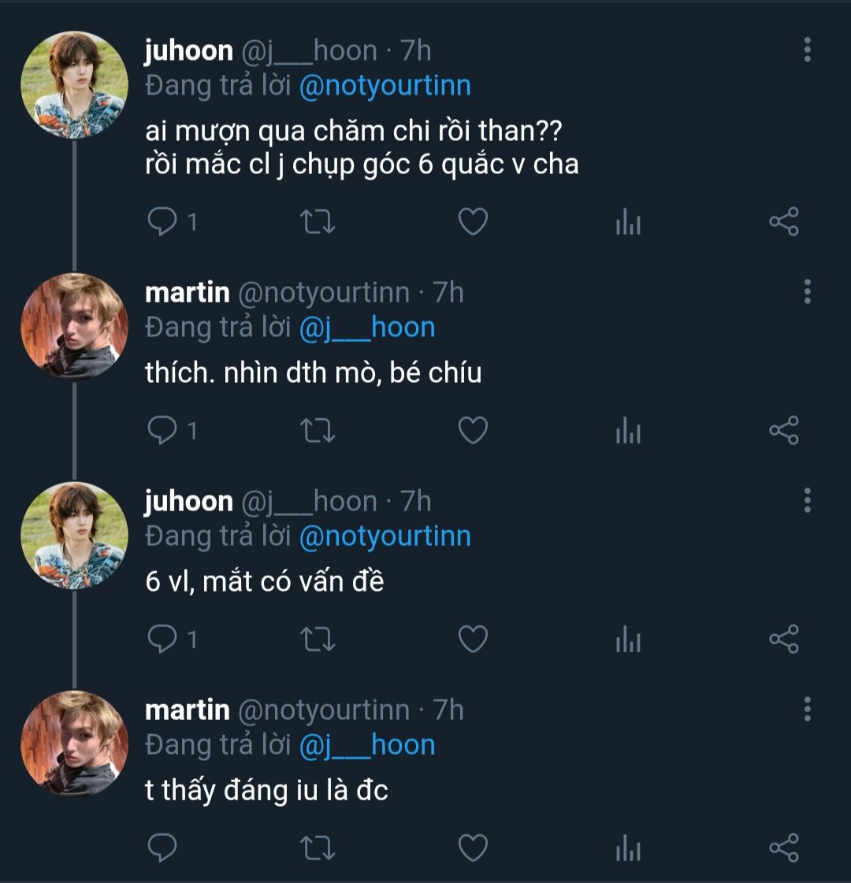
Task: Open the @j___hoon mention in martin's last reply
Action: pos(367,745)
